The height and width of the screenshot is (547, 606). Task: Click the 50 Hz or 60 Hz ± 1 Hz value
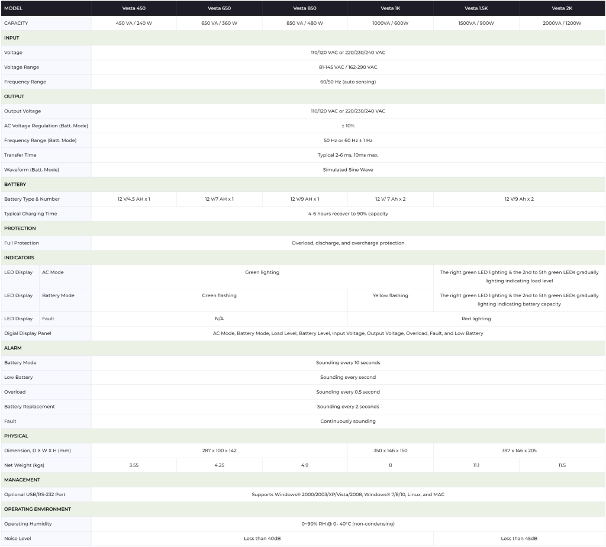pos(348,141)
